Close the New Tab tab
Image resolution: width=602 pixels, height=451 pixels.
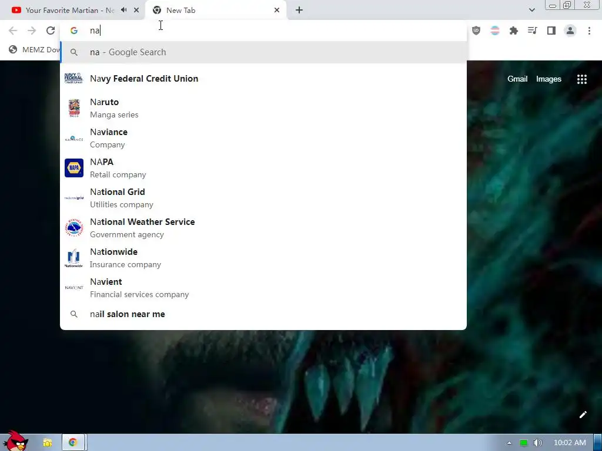pyautogui.click(x=277, y=11)
